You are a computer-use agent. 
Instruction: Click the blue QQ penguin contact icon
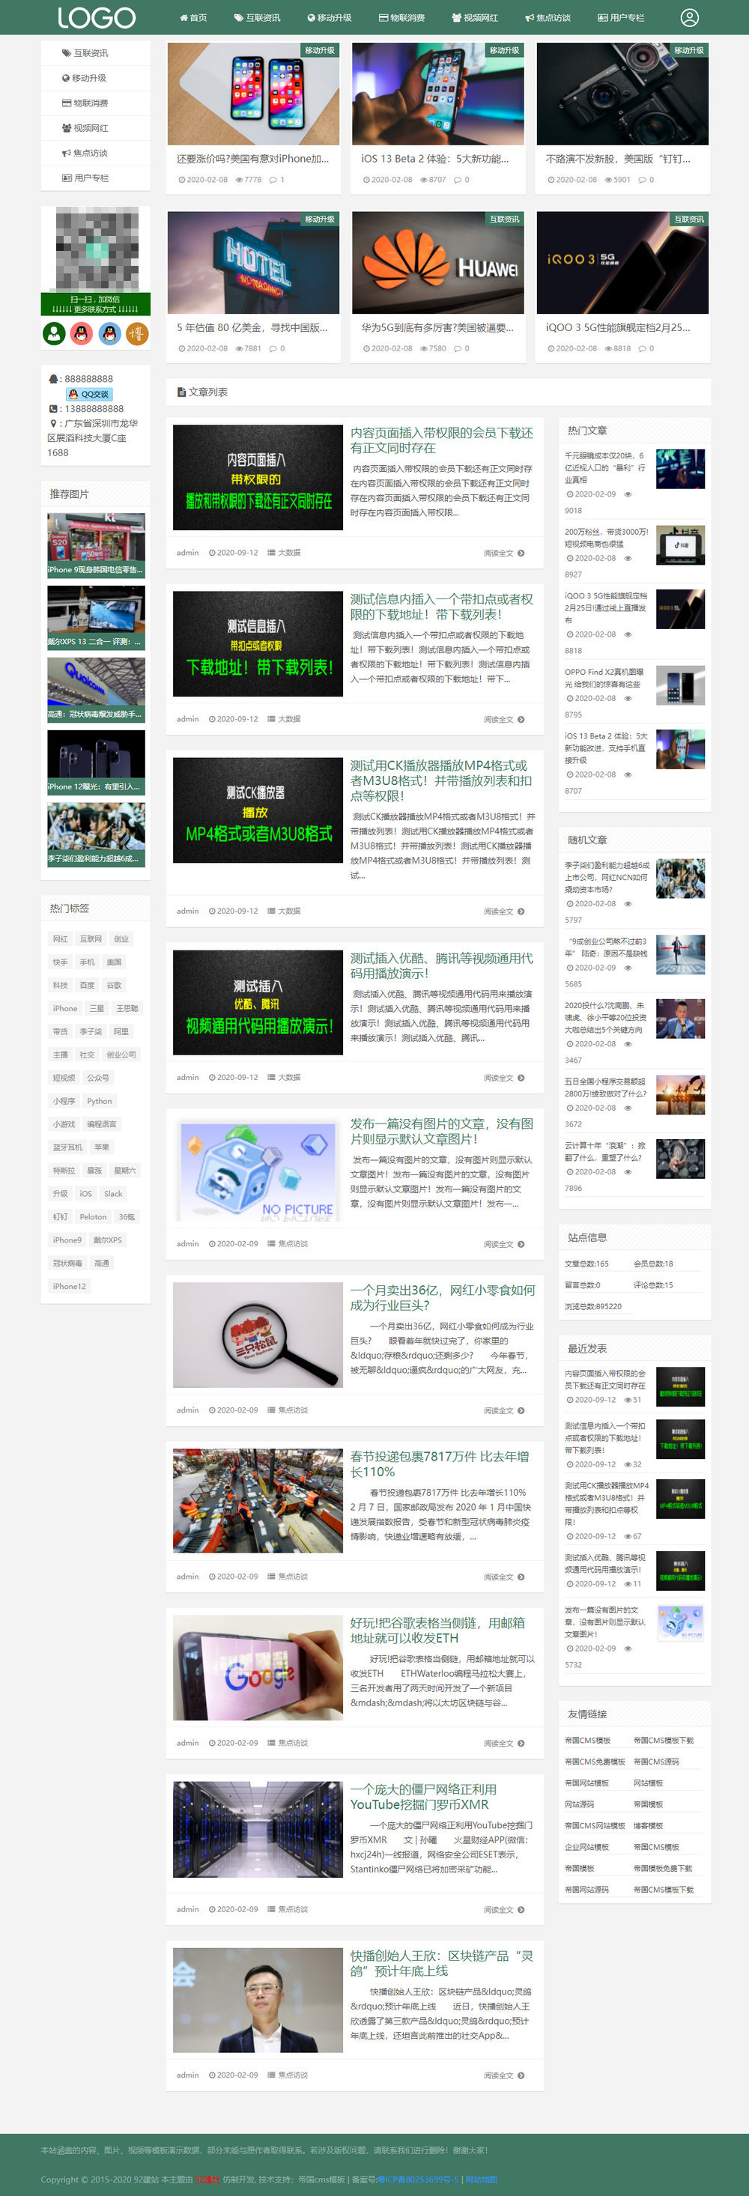[110, 333]
